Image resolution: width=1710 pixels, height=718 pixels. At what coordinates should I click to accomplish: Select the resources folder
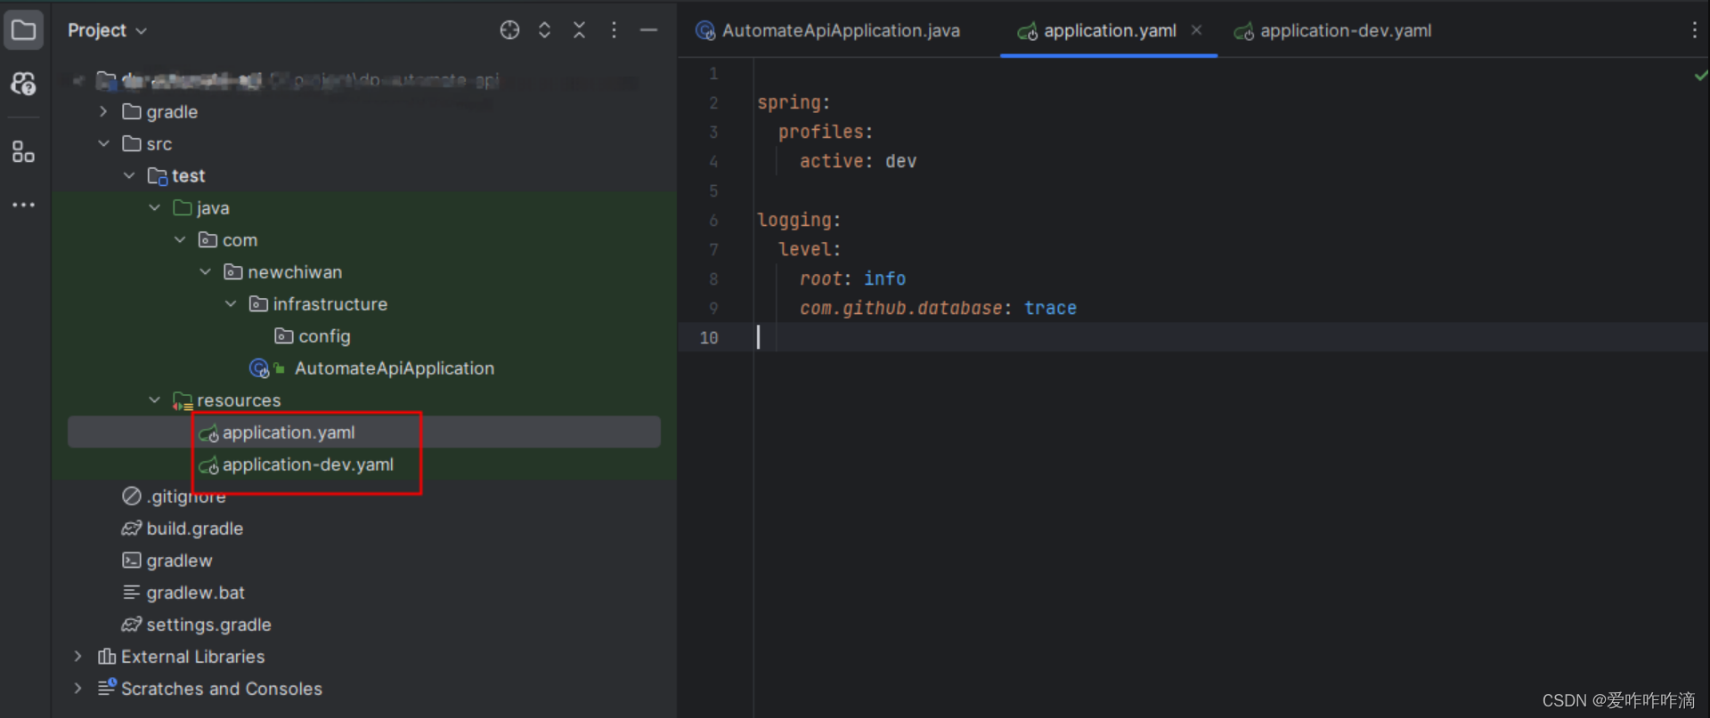point(227,400)
